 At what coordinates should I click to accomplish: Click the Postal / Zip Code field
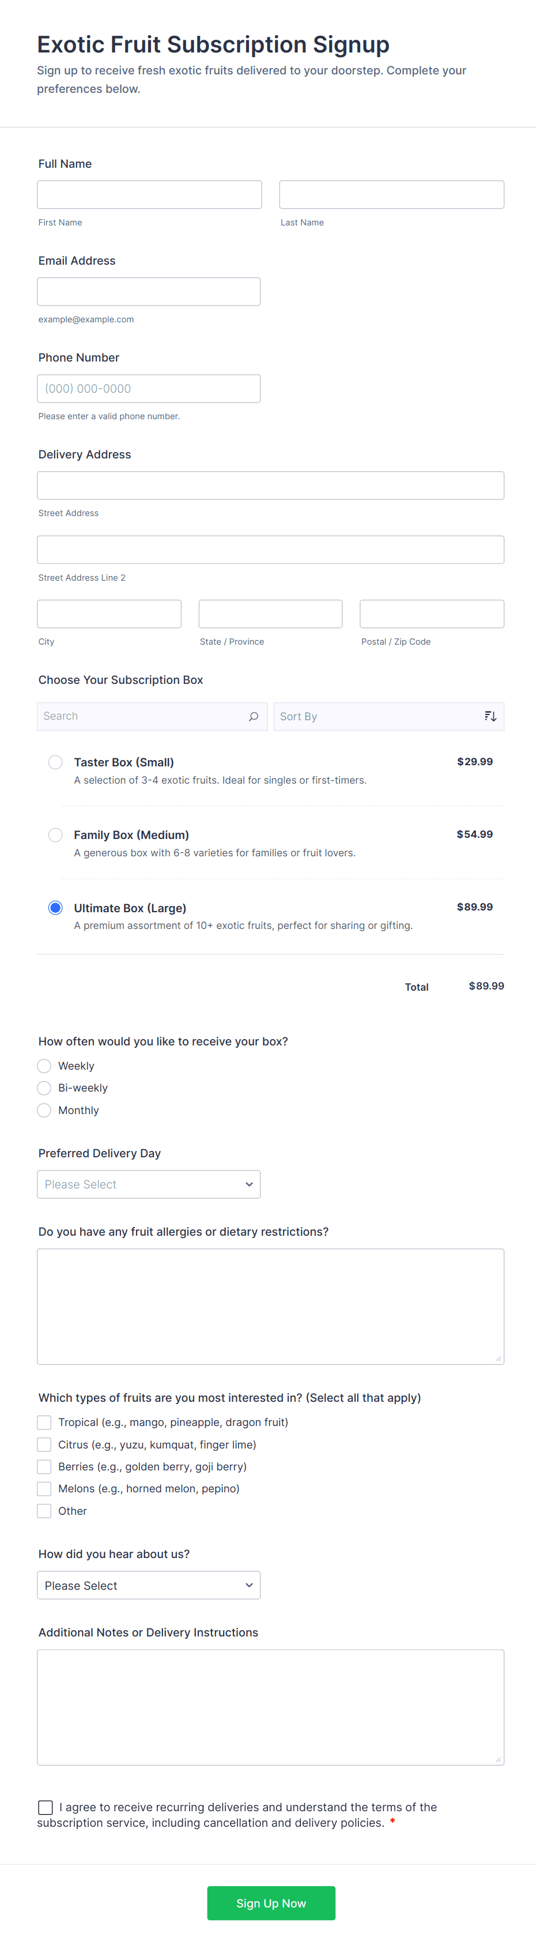(x=432, y=614)
